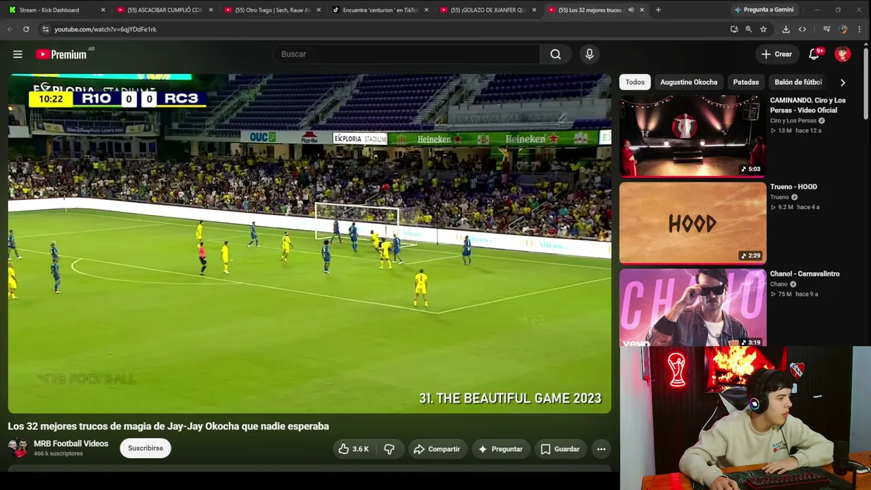Dislike the video with thumbs down
The width and height of the screenshot is (871, 490).
point(389,449)
